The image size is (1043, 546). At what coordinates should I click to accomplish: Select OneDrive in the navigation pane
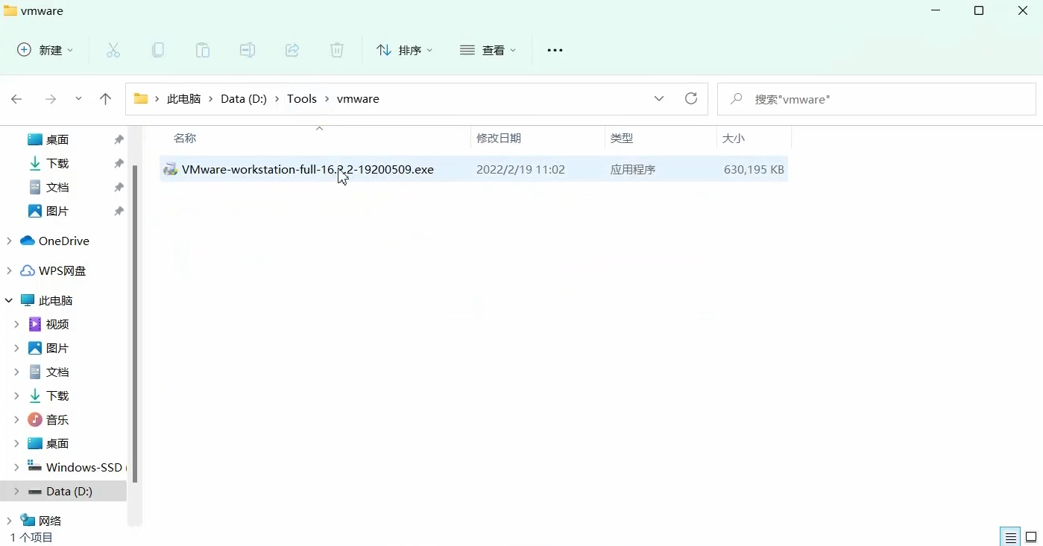(63, 241)
